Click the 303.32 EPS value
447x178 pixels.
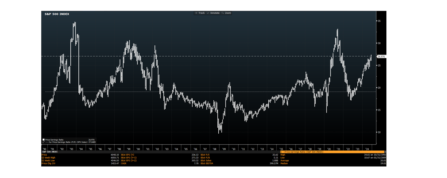[x=195, y=160]
